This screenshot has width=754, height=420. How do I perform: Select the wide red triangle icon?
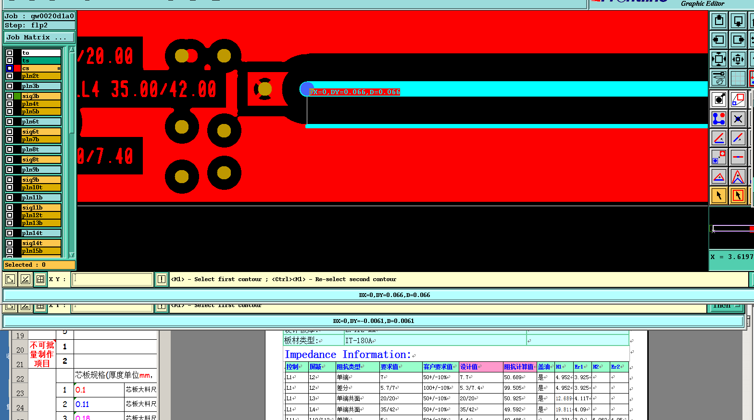coord(719,176)
